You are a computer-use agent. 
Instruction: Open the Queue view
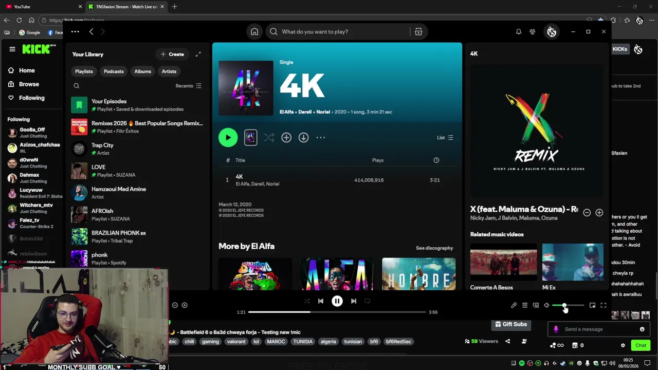pos(525,305)
